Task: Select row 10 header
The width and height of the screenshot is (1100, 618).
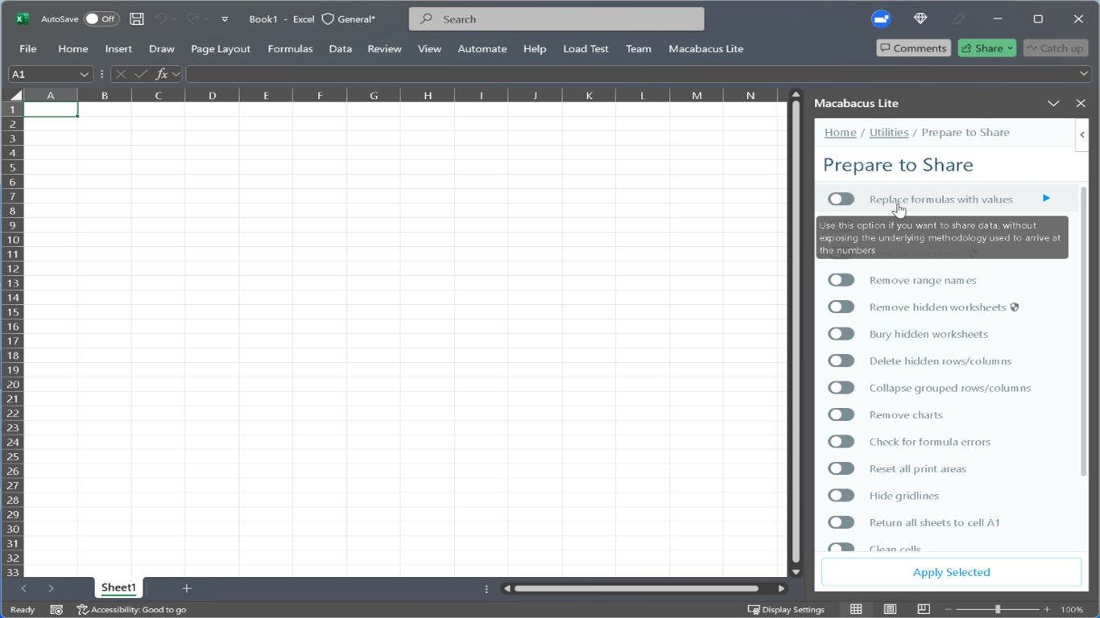Action: pos(12,240)
